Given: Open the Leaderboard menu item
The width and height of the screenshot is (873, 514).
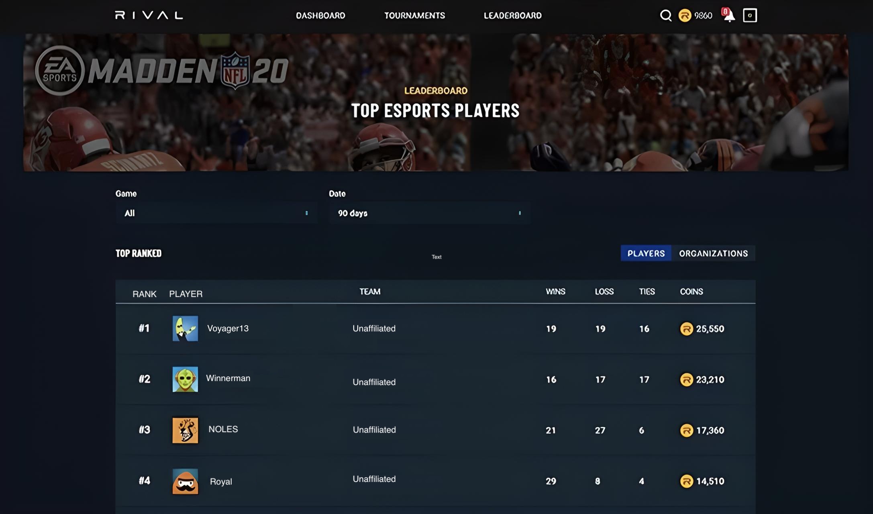Looking at the screenshot, I should point(512,16).
